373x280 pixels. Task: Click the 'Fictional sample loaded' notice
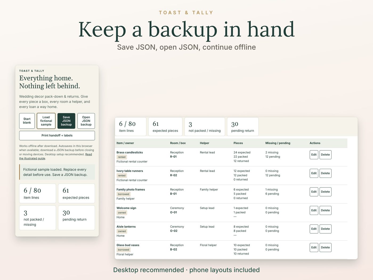click(x=57, y=172)
